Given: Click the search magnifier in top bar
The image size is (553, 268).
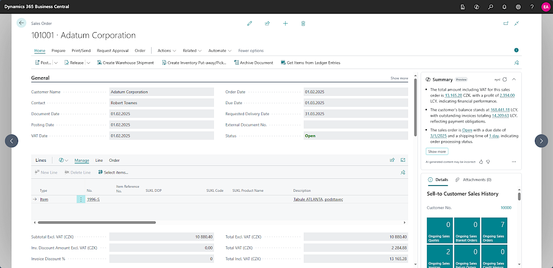Looking at the screenshot, I should (490, 7).
